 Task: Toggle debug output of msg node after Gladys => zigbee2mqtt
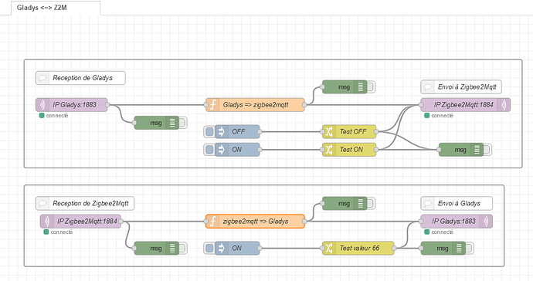point(371,87)
